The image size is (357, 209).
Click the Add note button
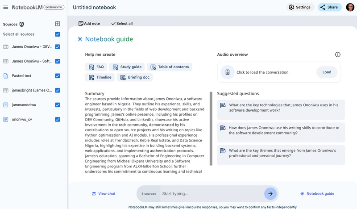(89, 24)
